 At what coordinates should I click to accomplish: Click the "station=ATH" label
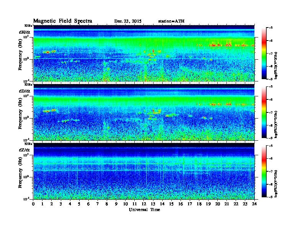coord(171,21)
